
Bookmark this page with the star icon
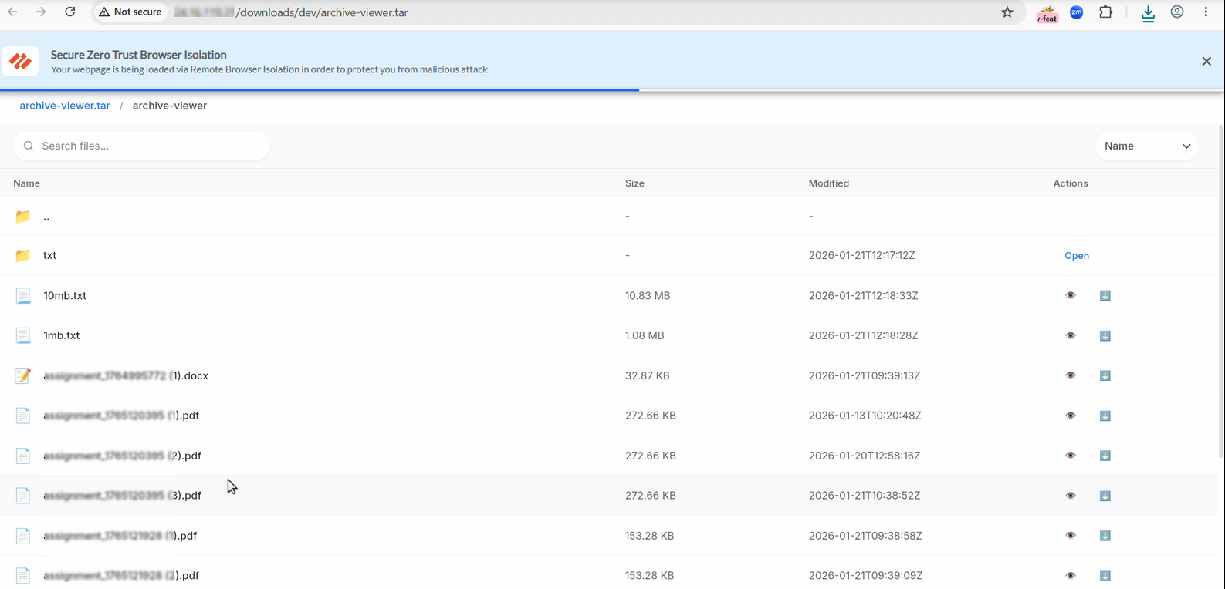[x=1007, y=12]
